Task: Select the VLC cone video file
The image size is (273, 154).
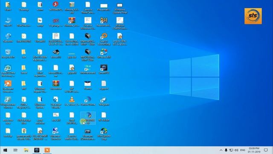Action: pyautogui.click(x=72, y=101)
